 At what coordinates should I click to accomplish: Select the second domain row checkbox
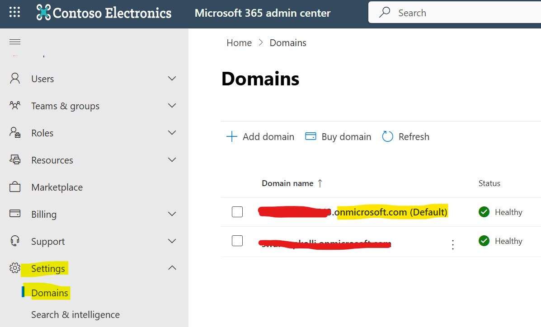point(237,241)
